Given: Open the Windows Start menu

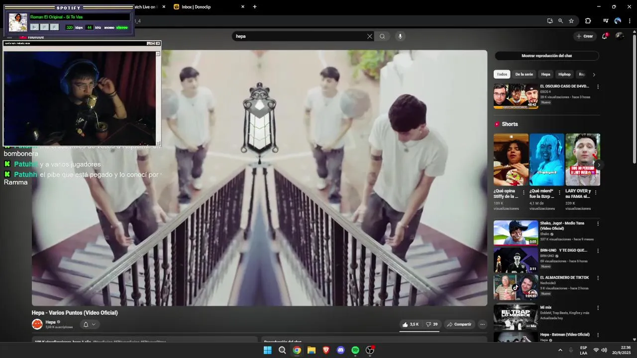Looking at the screenshot, I should tap(267, 350).
